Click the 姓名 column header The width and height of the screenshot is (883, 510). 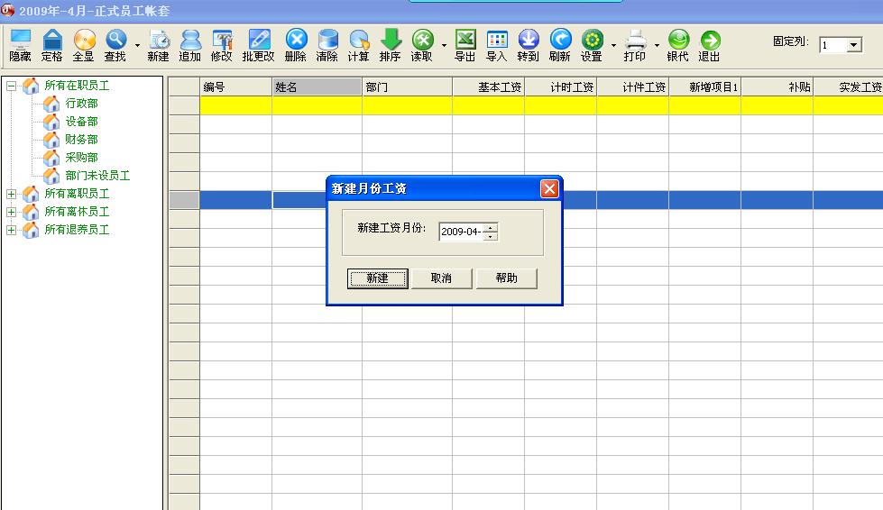pos(317,87)
